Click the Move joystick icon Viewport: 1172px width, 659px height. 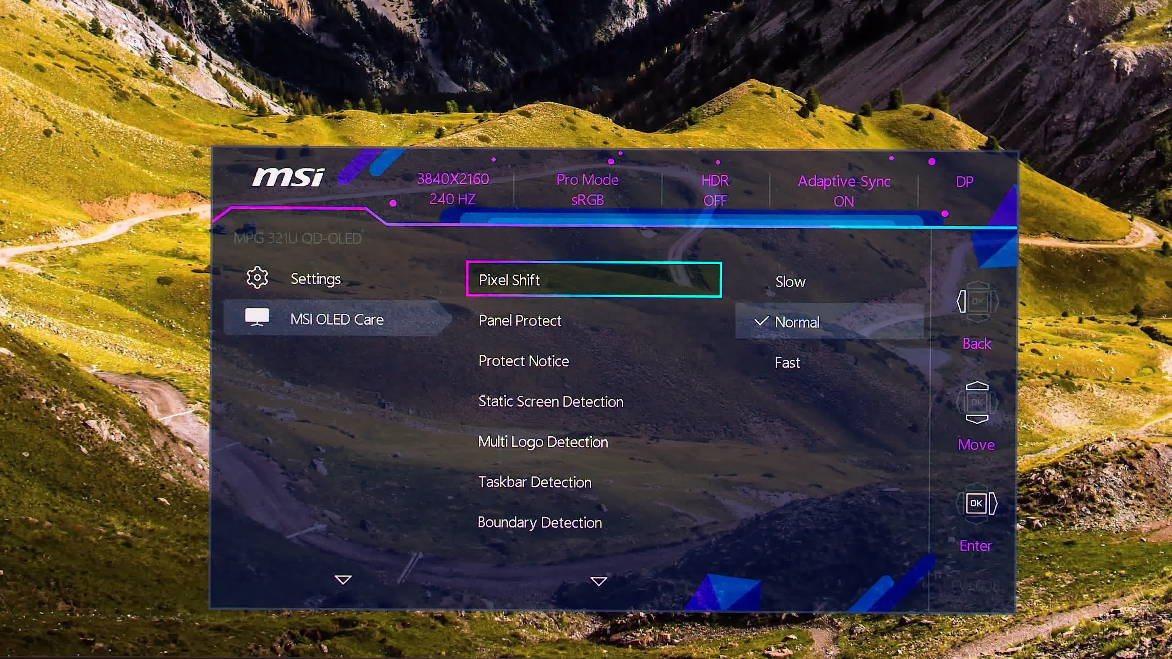point(977,402)
